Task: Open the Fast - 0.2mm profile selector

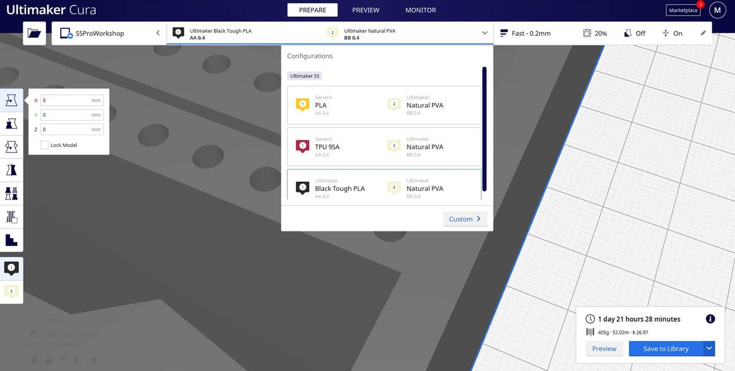Action: point(526,33)
